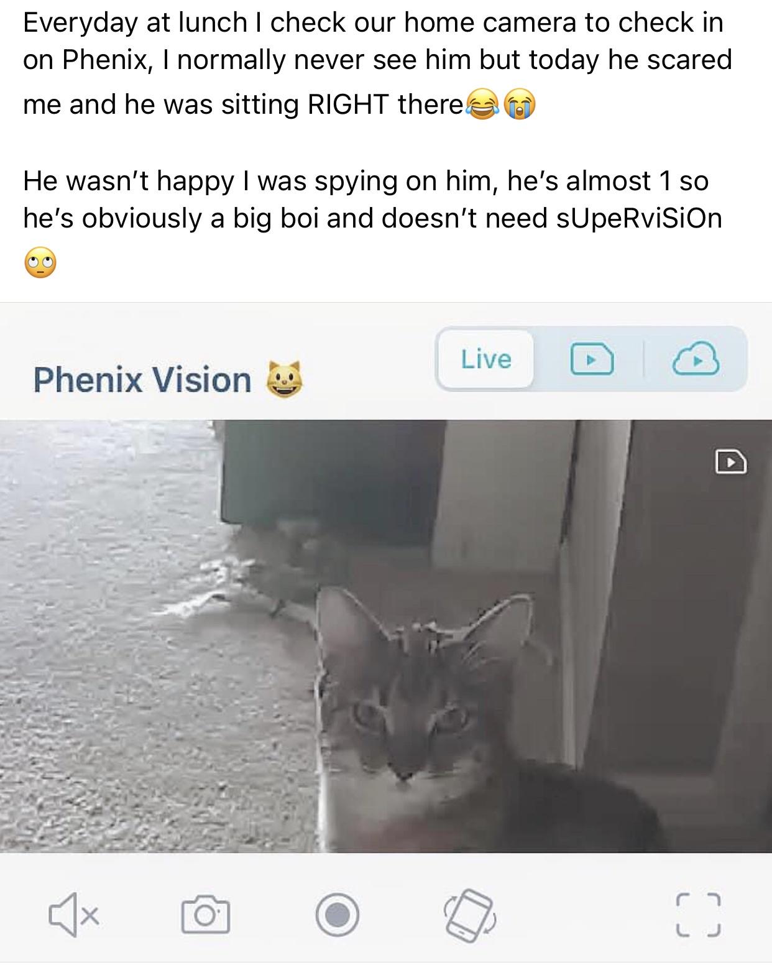Switch to the Live tab
The height and width of the screenshot is (973, 772).
tap(485, 359)
